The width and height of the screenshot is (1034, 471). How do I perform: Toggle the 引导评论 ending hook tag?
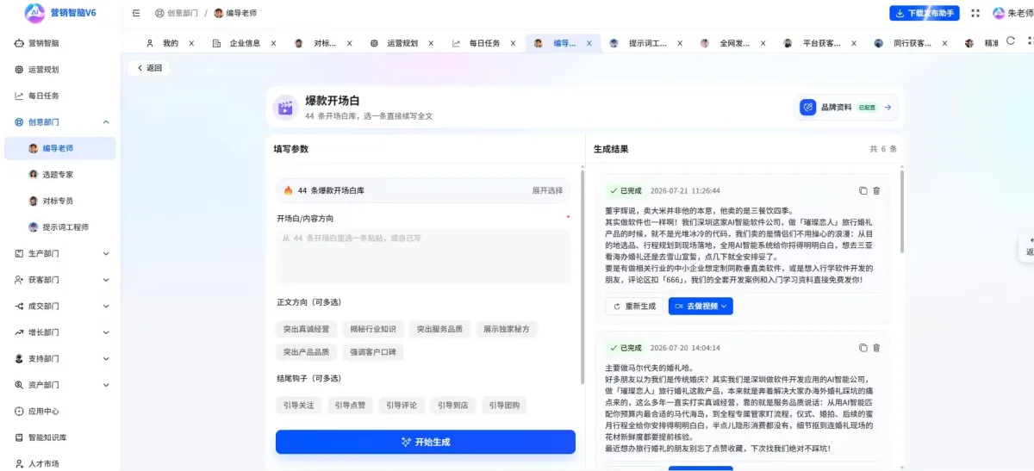(402, 405)
